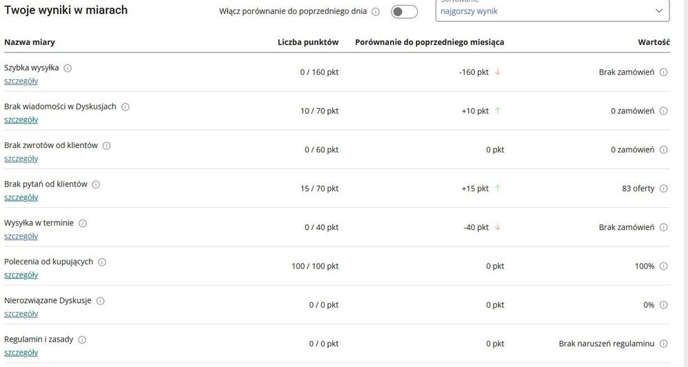688x367 pixels.
Task: Click info icon next to Wysyłka w terminie
Action: pyautogui.click(x=83, y=223)
